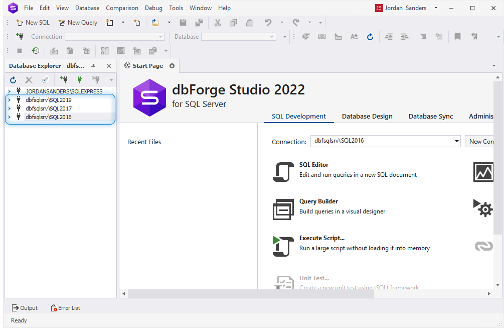Open the dropdown arrow beside the new document icon
The width and height of the screenshot is (504, 328).
click(x=123, y=23)
